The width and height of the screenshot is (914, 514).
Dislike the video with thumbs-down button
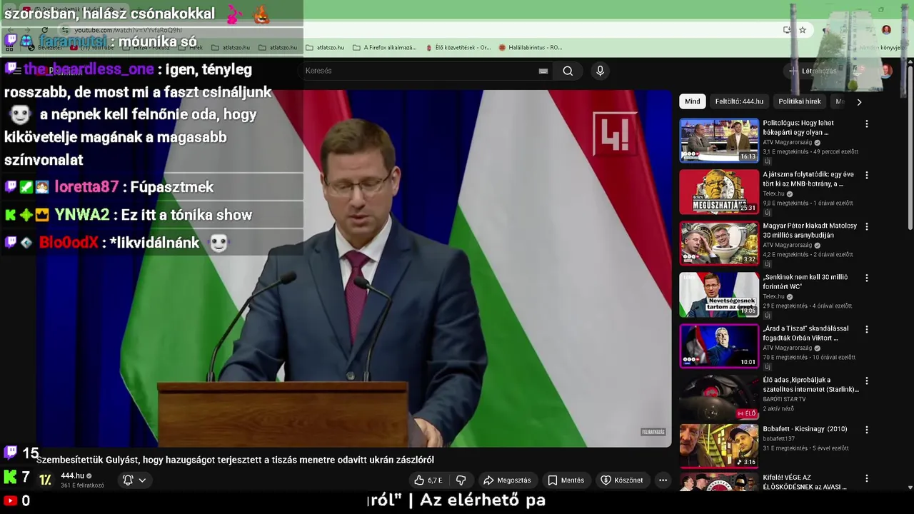tap(461, 480)
